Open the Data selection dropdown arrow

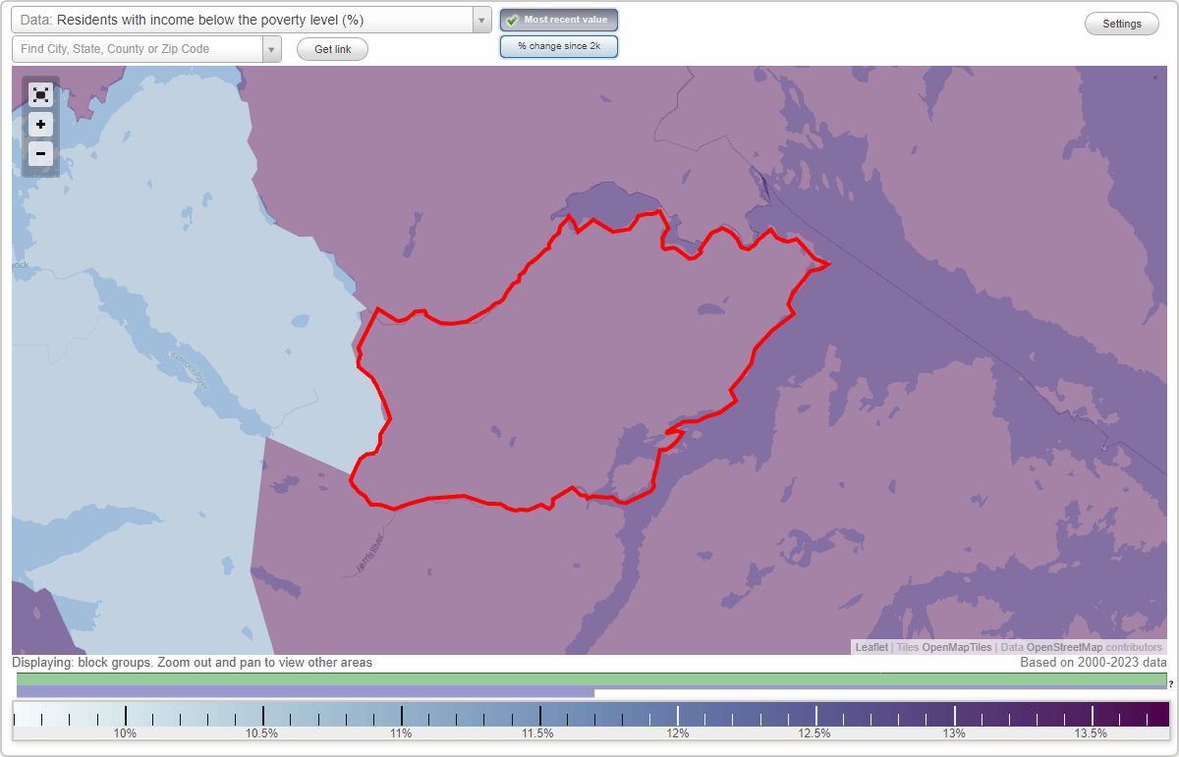click(x=481, y=20)
